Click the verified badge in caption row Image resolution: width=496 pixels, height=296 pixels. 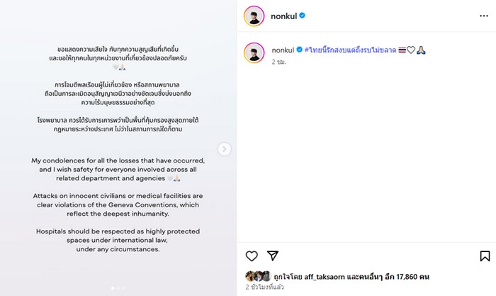click(308, 50)
